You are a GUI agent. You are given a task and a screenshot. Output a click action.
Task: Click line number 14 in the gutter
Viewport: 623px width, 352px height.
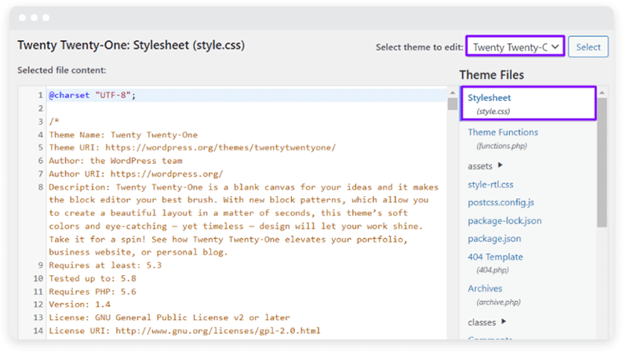point(38,331)
